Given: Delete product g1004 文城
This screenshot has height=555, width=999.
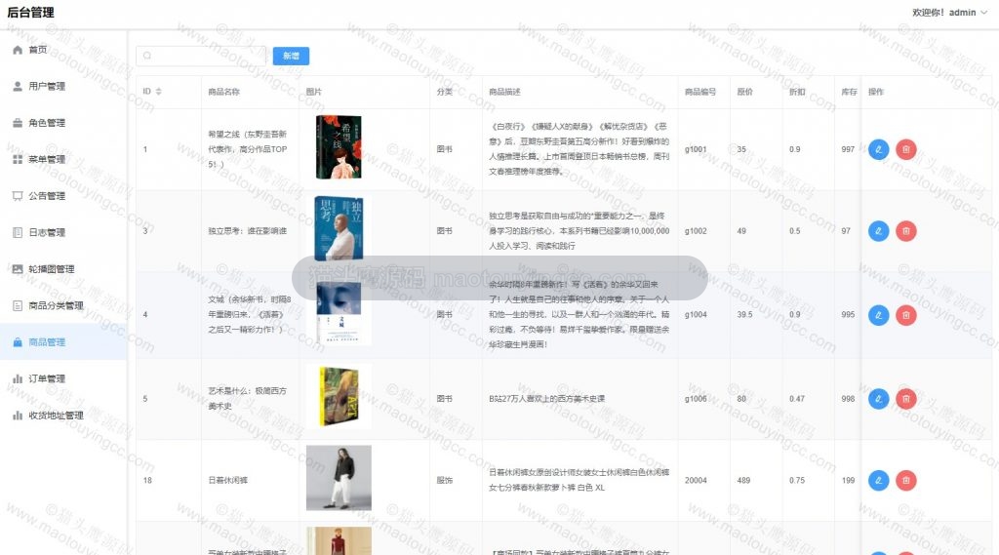Looking at the screenshot, I should pos(906,315).
